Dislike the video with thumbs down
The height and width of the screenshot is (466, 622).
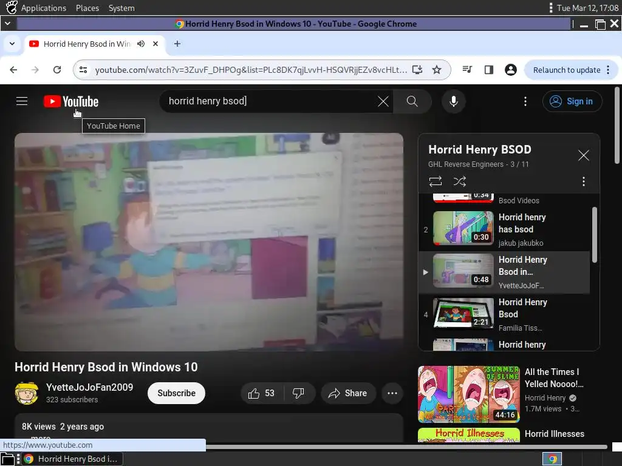tap(298, 393)
